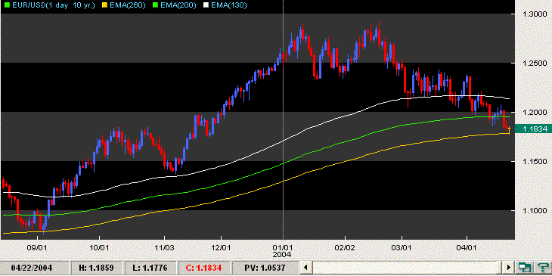The image size is (552, 276).
Task: Select the EUR/USD(1 day 10 yr.) legend label
Action: point(54,5)
